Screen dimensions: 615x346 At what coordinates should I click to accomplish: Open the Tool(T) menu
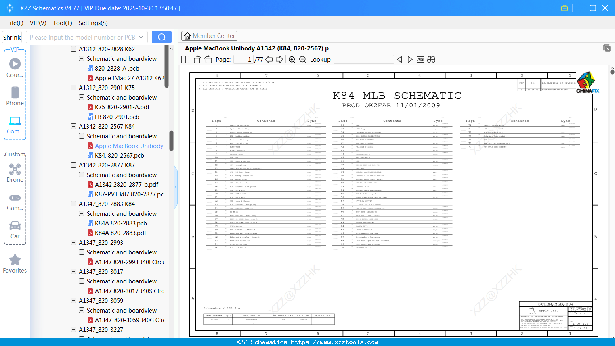[x=63, y=23]
